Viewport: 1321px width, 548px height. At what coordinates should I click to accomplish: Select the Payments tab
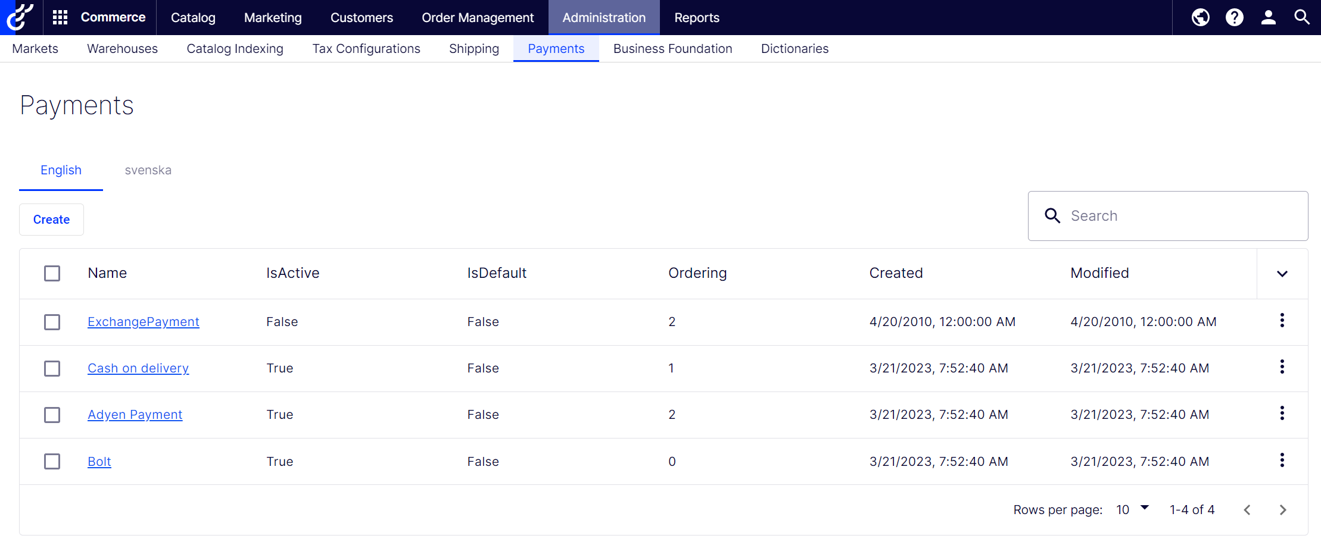coord(556,49)
